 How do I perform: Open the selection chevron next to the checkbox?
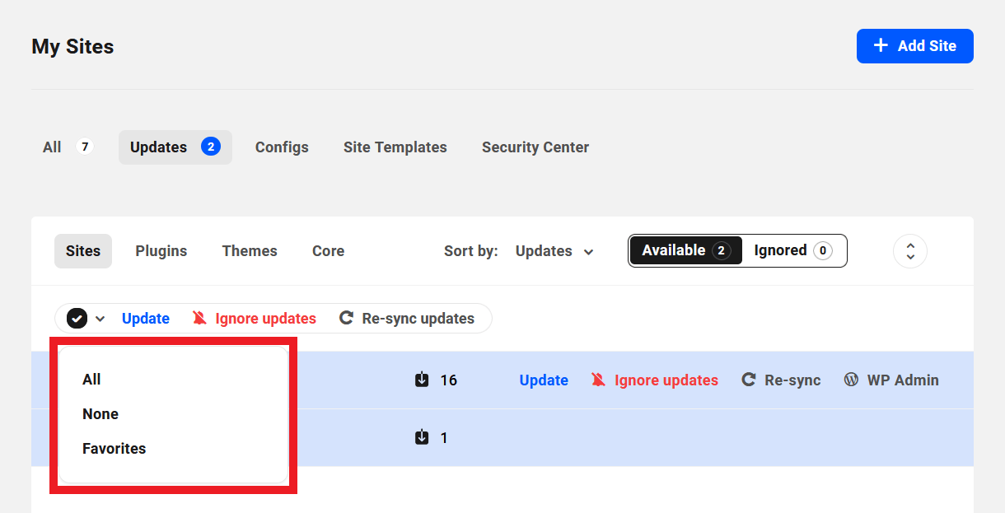coord(100,319)
